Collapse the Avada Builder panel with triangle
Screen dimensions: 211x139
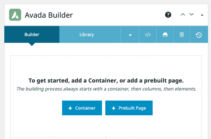tap(202, 15)
